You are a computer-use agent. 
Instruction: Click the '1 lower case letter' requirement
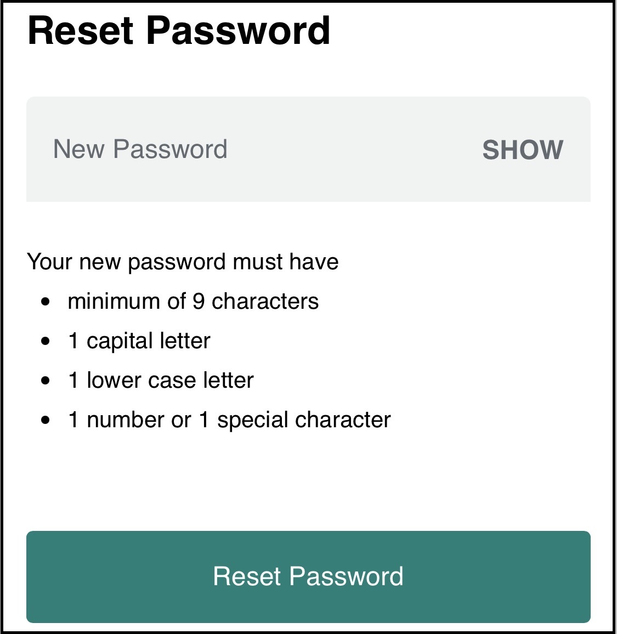pyautogui.click(x=160, y=380)
